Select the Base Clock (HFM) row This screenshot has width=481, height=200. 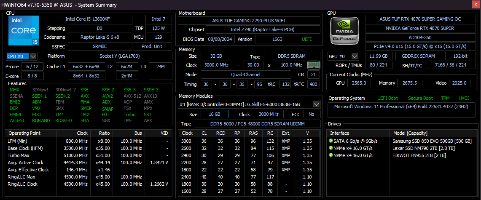pyautogui.click(x=89, y=148)
